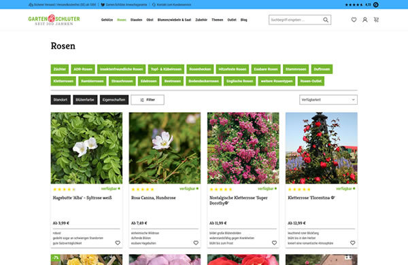The image size is (408, 265).
Task: Select the Stammrosen tag
Action: [296, 69]
